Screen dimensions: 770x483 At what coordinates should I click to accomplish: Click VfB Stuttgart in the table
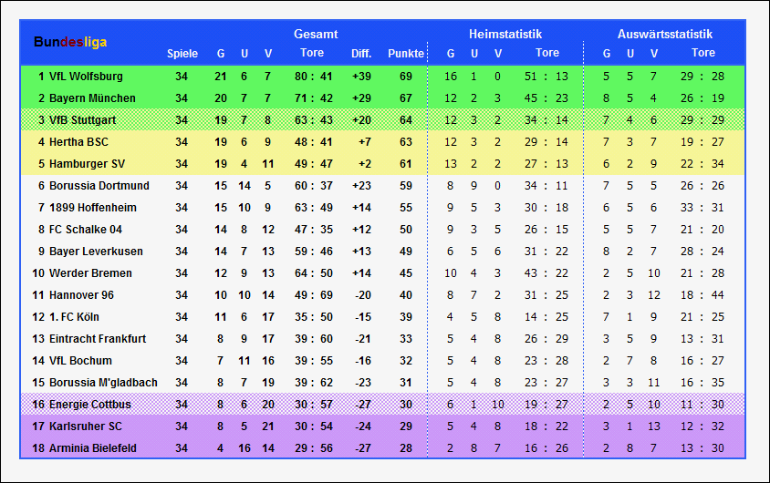[82, 120]
